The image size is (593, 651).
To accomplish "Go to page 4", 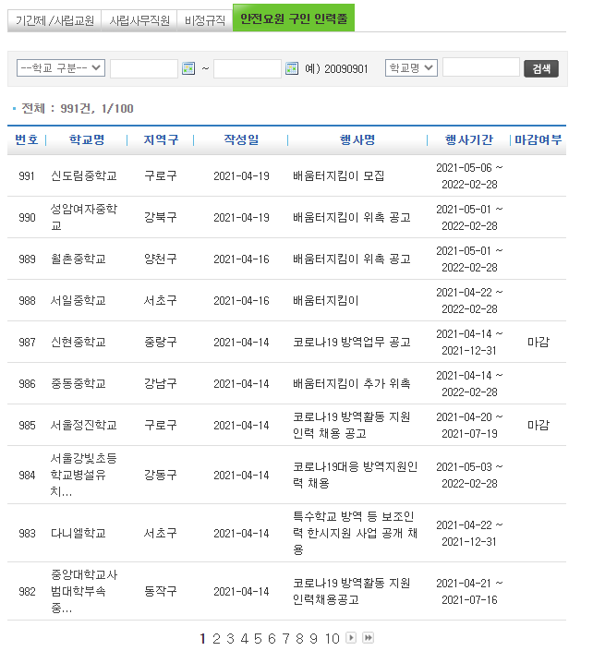I will pos(244,639).
